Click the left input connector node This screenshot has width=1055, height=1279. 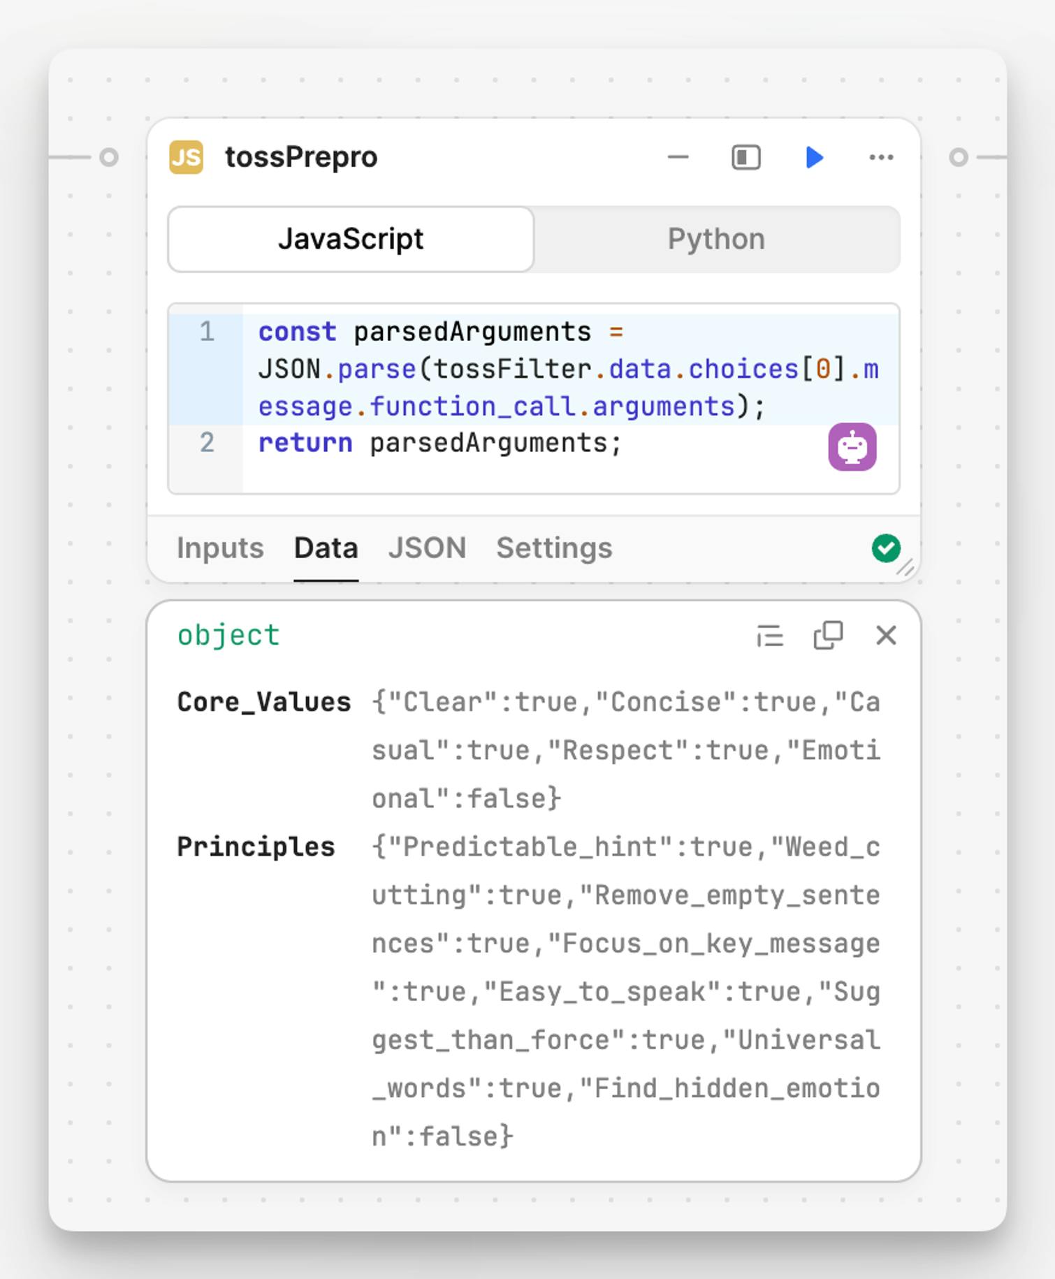[109, 157]
